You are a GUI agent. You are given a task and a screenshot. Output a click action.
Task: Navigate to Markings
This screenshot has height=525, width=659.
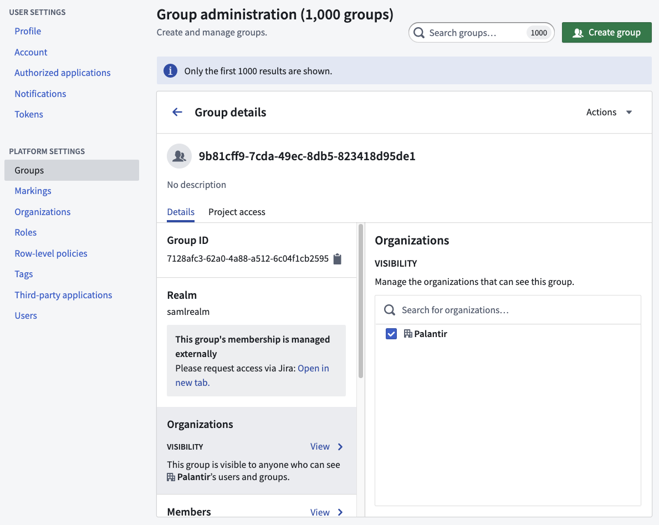pos(33,191)
